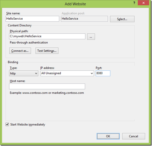The image size is (152, 146).
Task: Click the empty Host name field
Action: point(47,86)
